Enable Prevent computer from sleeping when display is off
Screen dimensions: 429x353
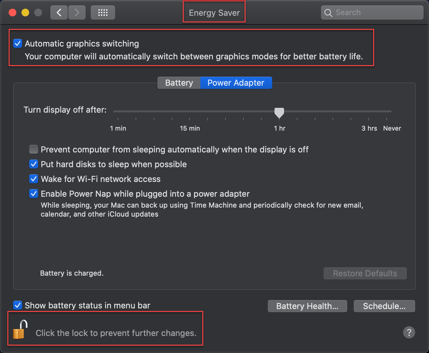click(34, 149)
